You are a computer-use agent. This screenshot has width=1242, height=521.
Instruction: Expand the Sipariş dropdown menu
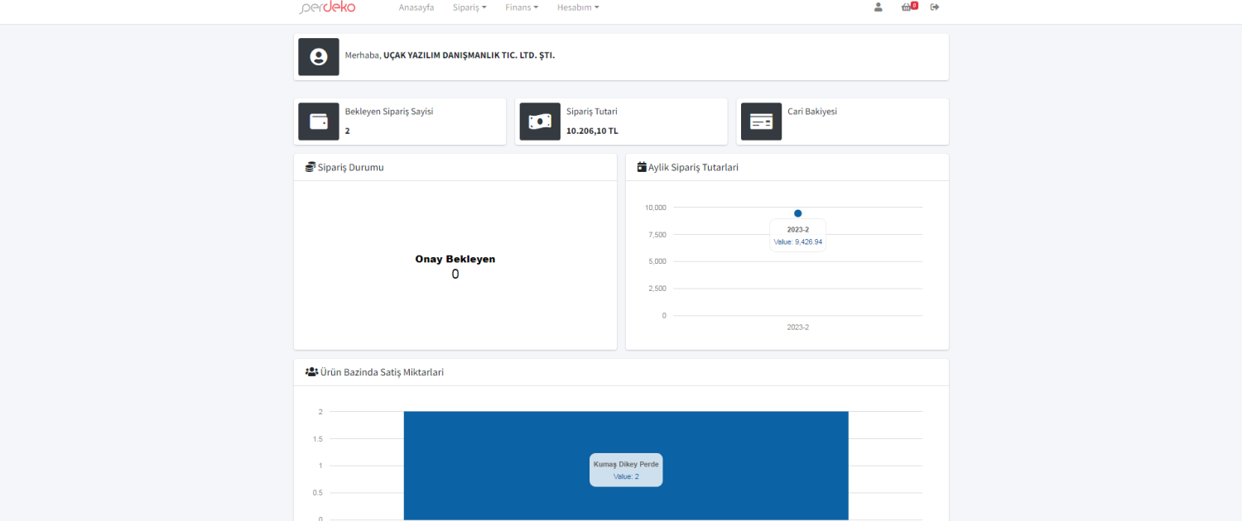pyautogui.click(x=469, y=7)
